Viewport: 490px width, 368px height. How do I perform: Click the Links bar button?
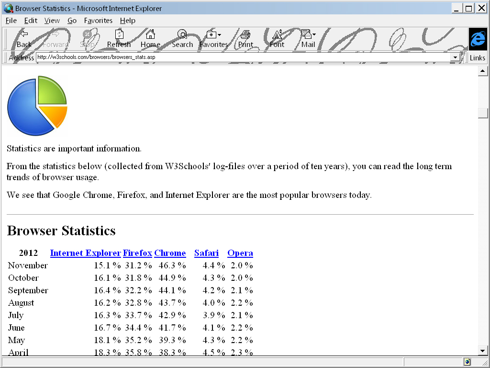(x=477, y=57)
